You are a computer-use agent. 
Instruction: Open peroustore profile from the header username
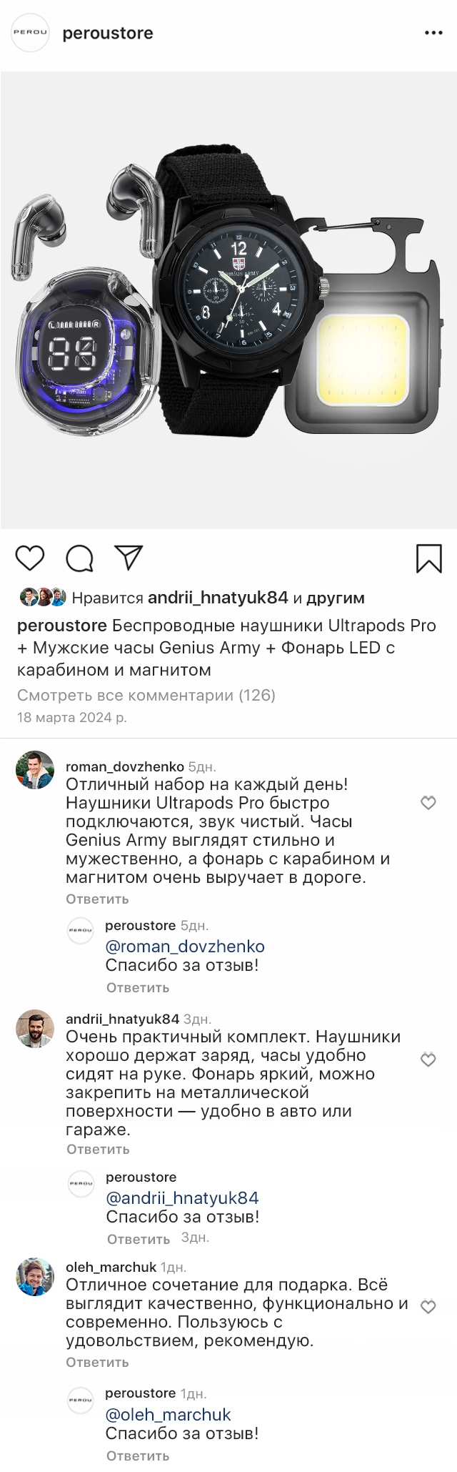(x=108, y=33)
